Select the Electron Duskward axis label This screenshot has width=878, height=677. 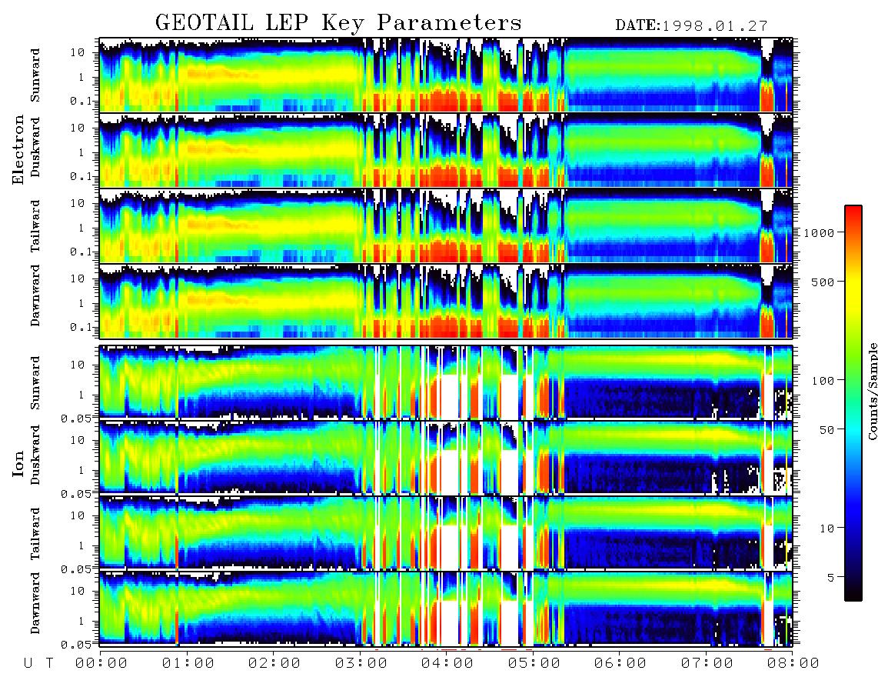(x=35, y=147)
